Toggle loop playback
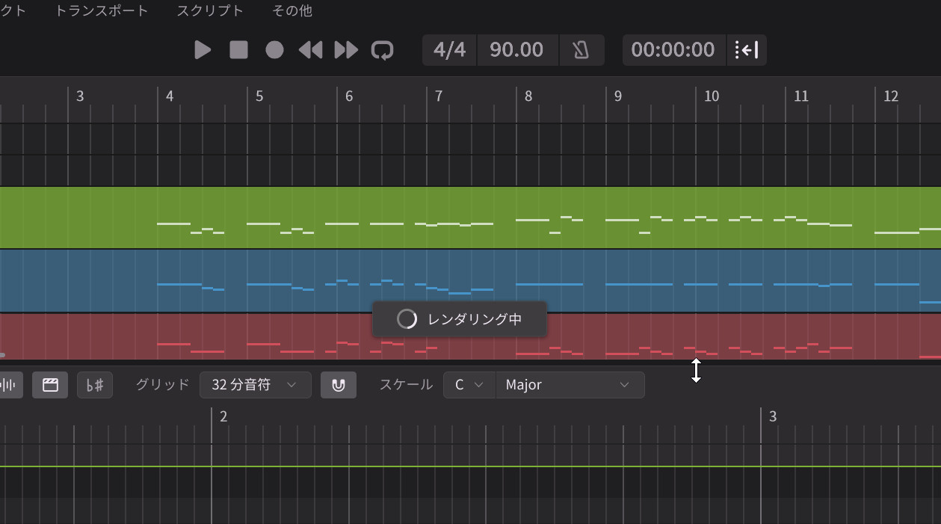941x524 pixels. (382, 50)
